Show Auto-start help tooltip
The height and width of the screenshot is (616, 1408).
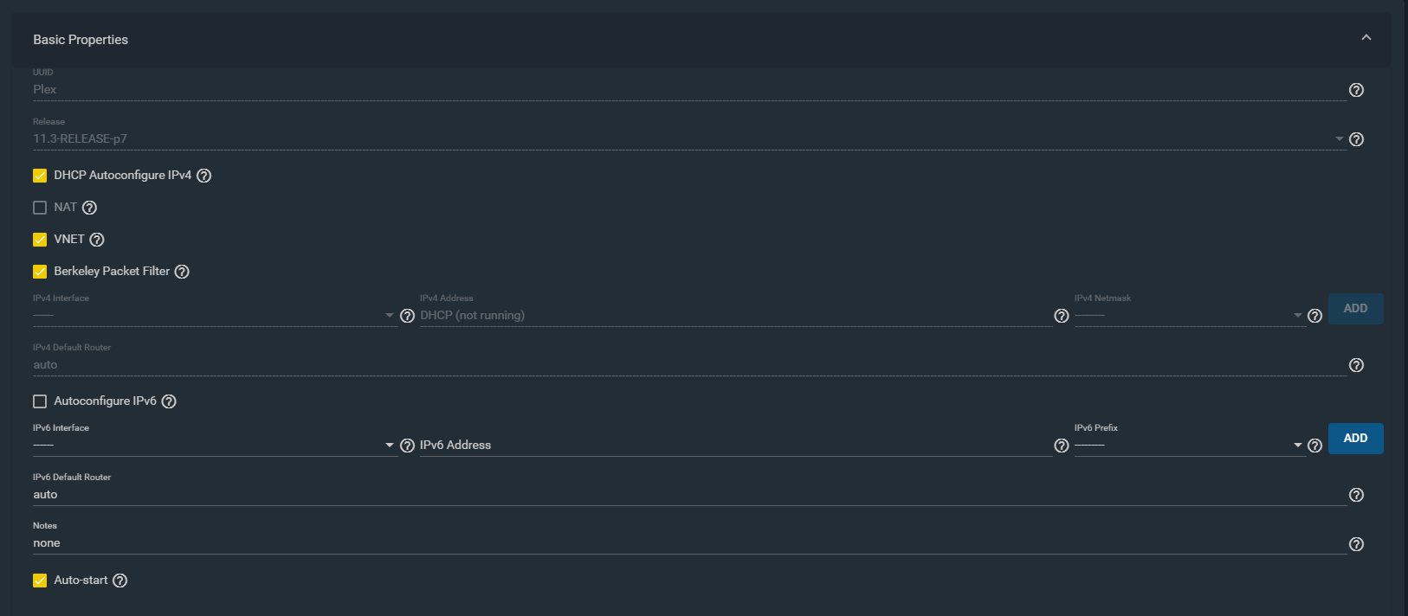[120, 581]
